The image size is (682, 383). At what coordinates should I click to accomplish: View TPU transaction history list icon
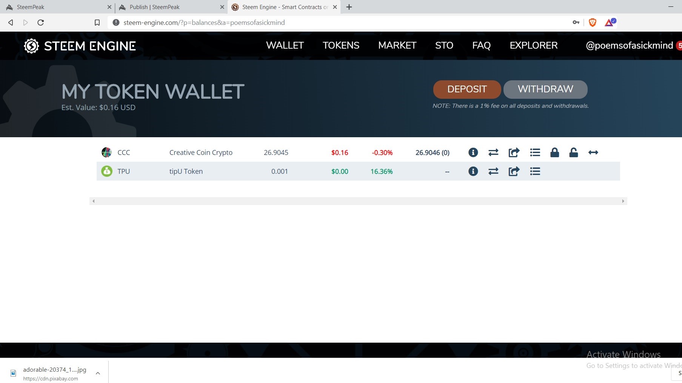[535, 171]
